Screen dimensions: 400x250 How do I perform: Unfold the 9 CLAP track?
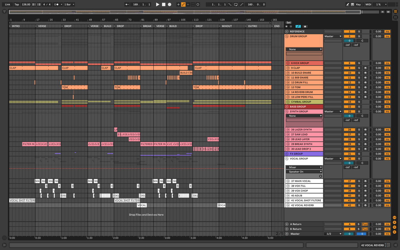(x=288, y=68)
